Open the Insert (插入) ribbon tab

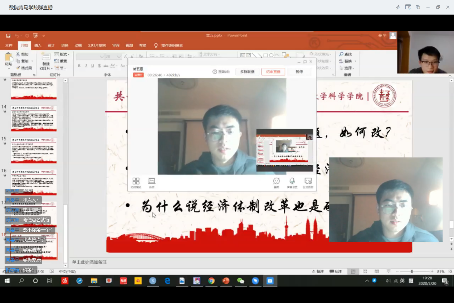pyautogui.click(x=38, y=45)
